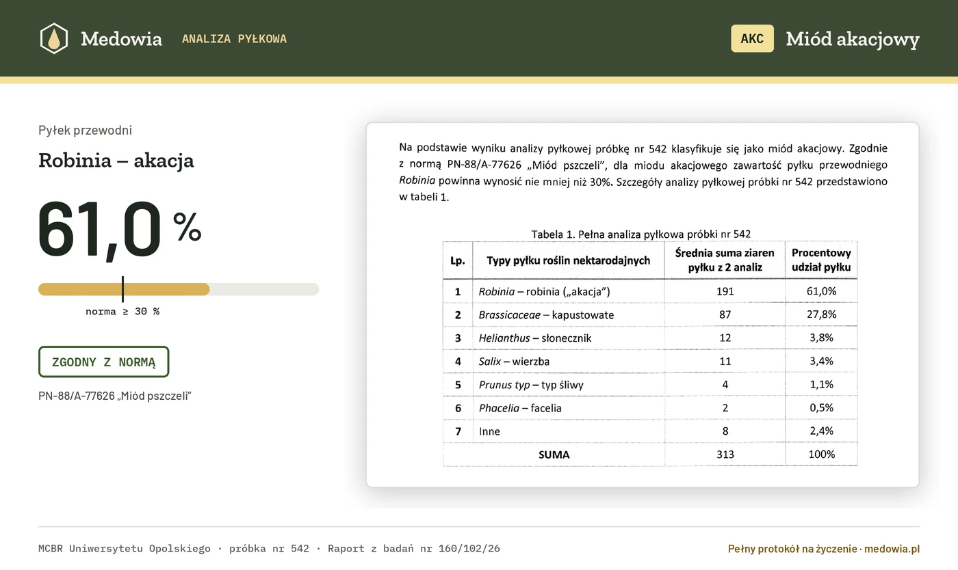Screen dimensions: 958x570
Task: Click the Brassicaceae – kapustowate row
Action: pos(650,315)
